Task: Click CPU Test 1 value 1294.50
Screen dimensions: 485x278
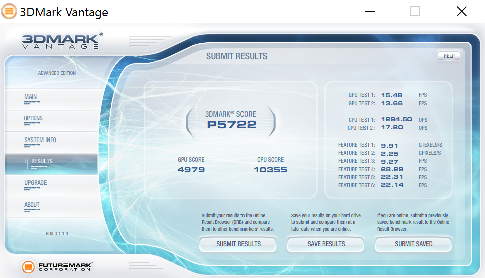Action: [x=396, y=119]
